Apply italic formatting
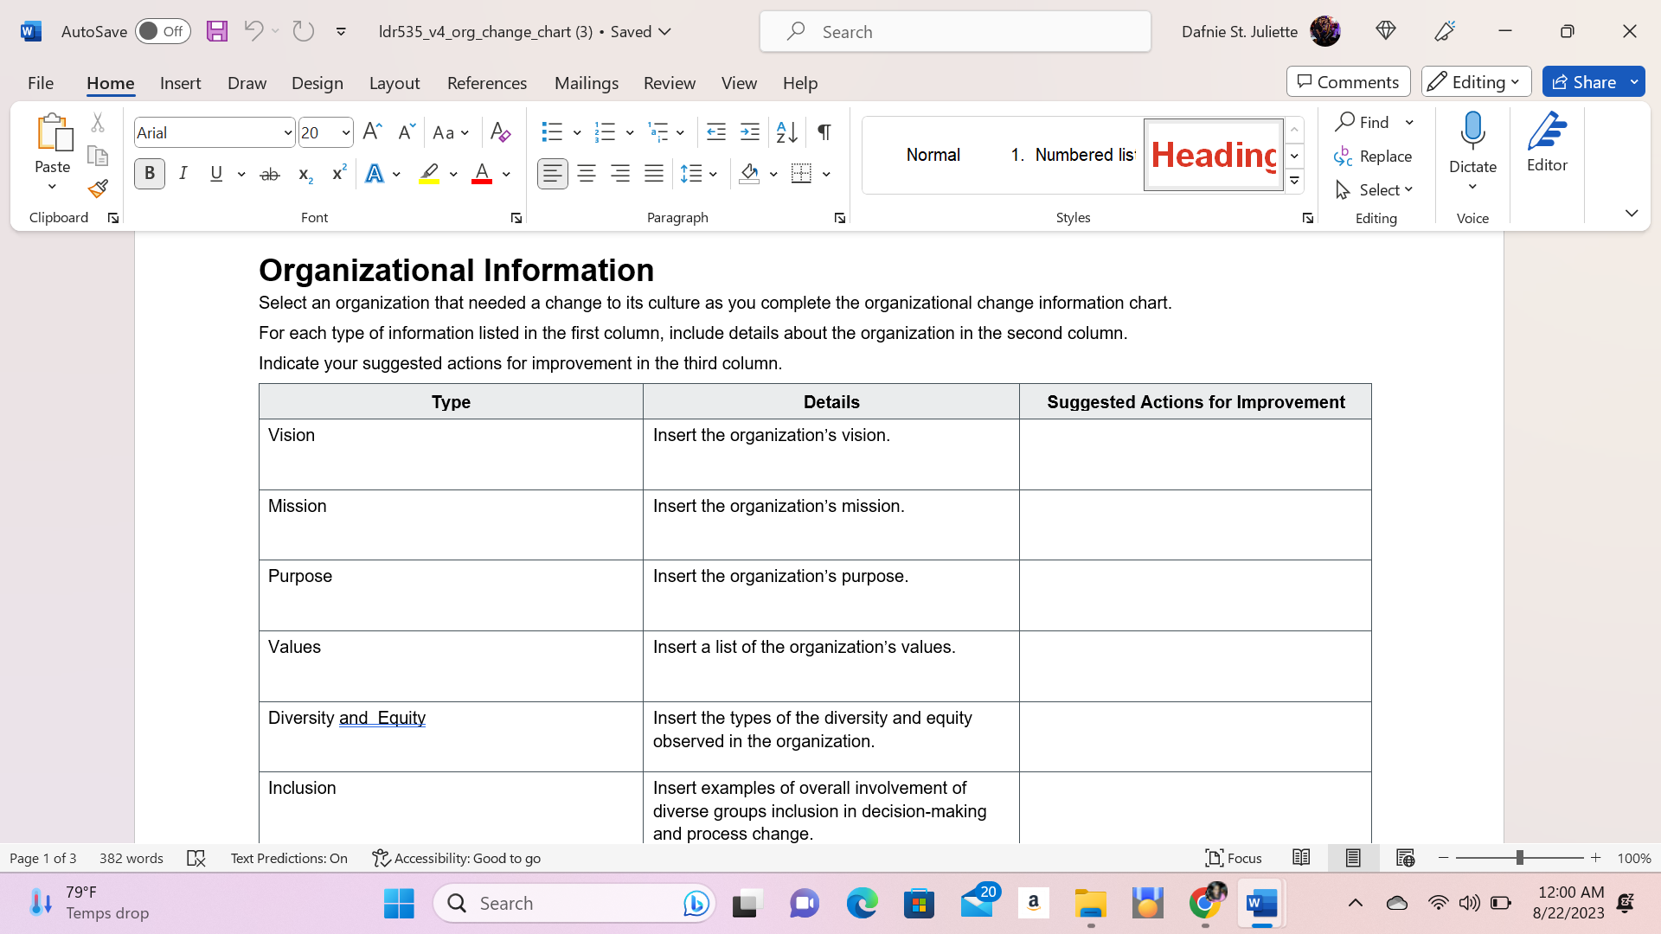The width and height of the screenshot is (1661, 934). coord(183,173)
